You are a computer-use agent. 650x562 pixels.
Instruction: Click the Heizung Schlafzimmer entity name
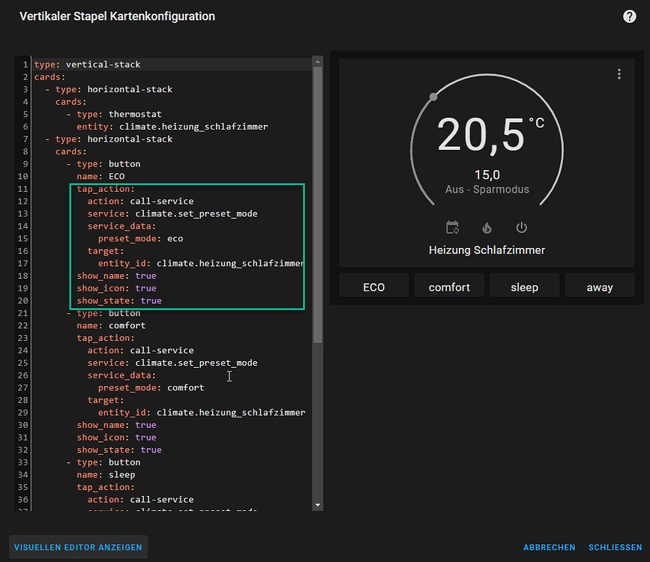pos(487,250)
